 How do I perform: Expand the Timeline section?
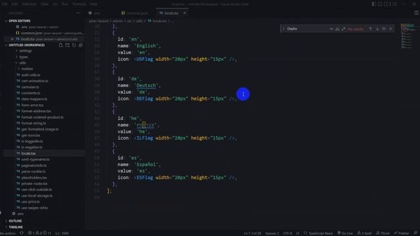16,227
